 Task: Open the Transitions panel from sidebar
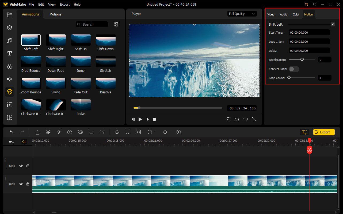(10, 79)
